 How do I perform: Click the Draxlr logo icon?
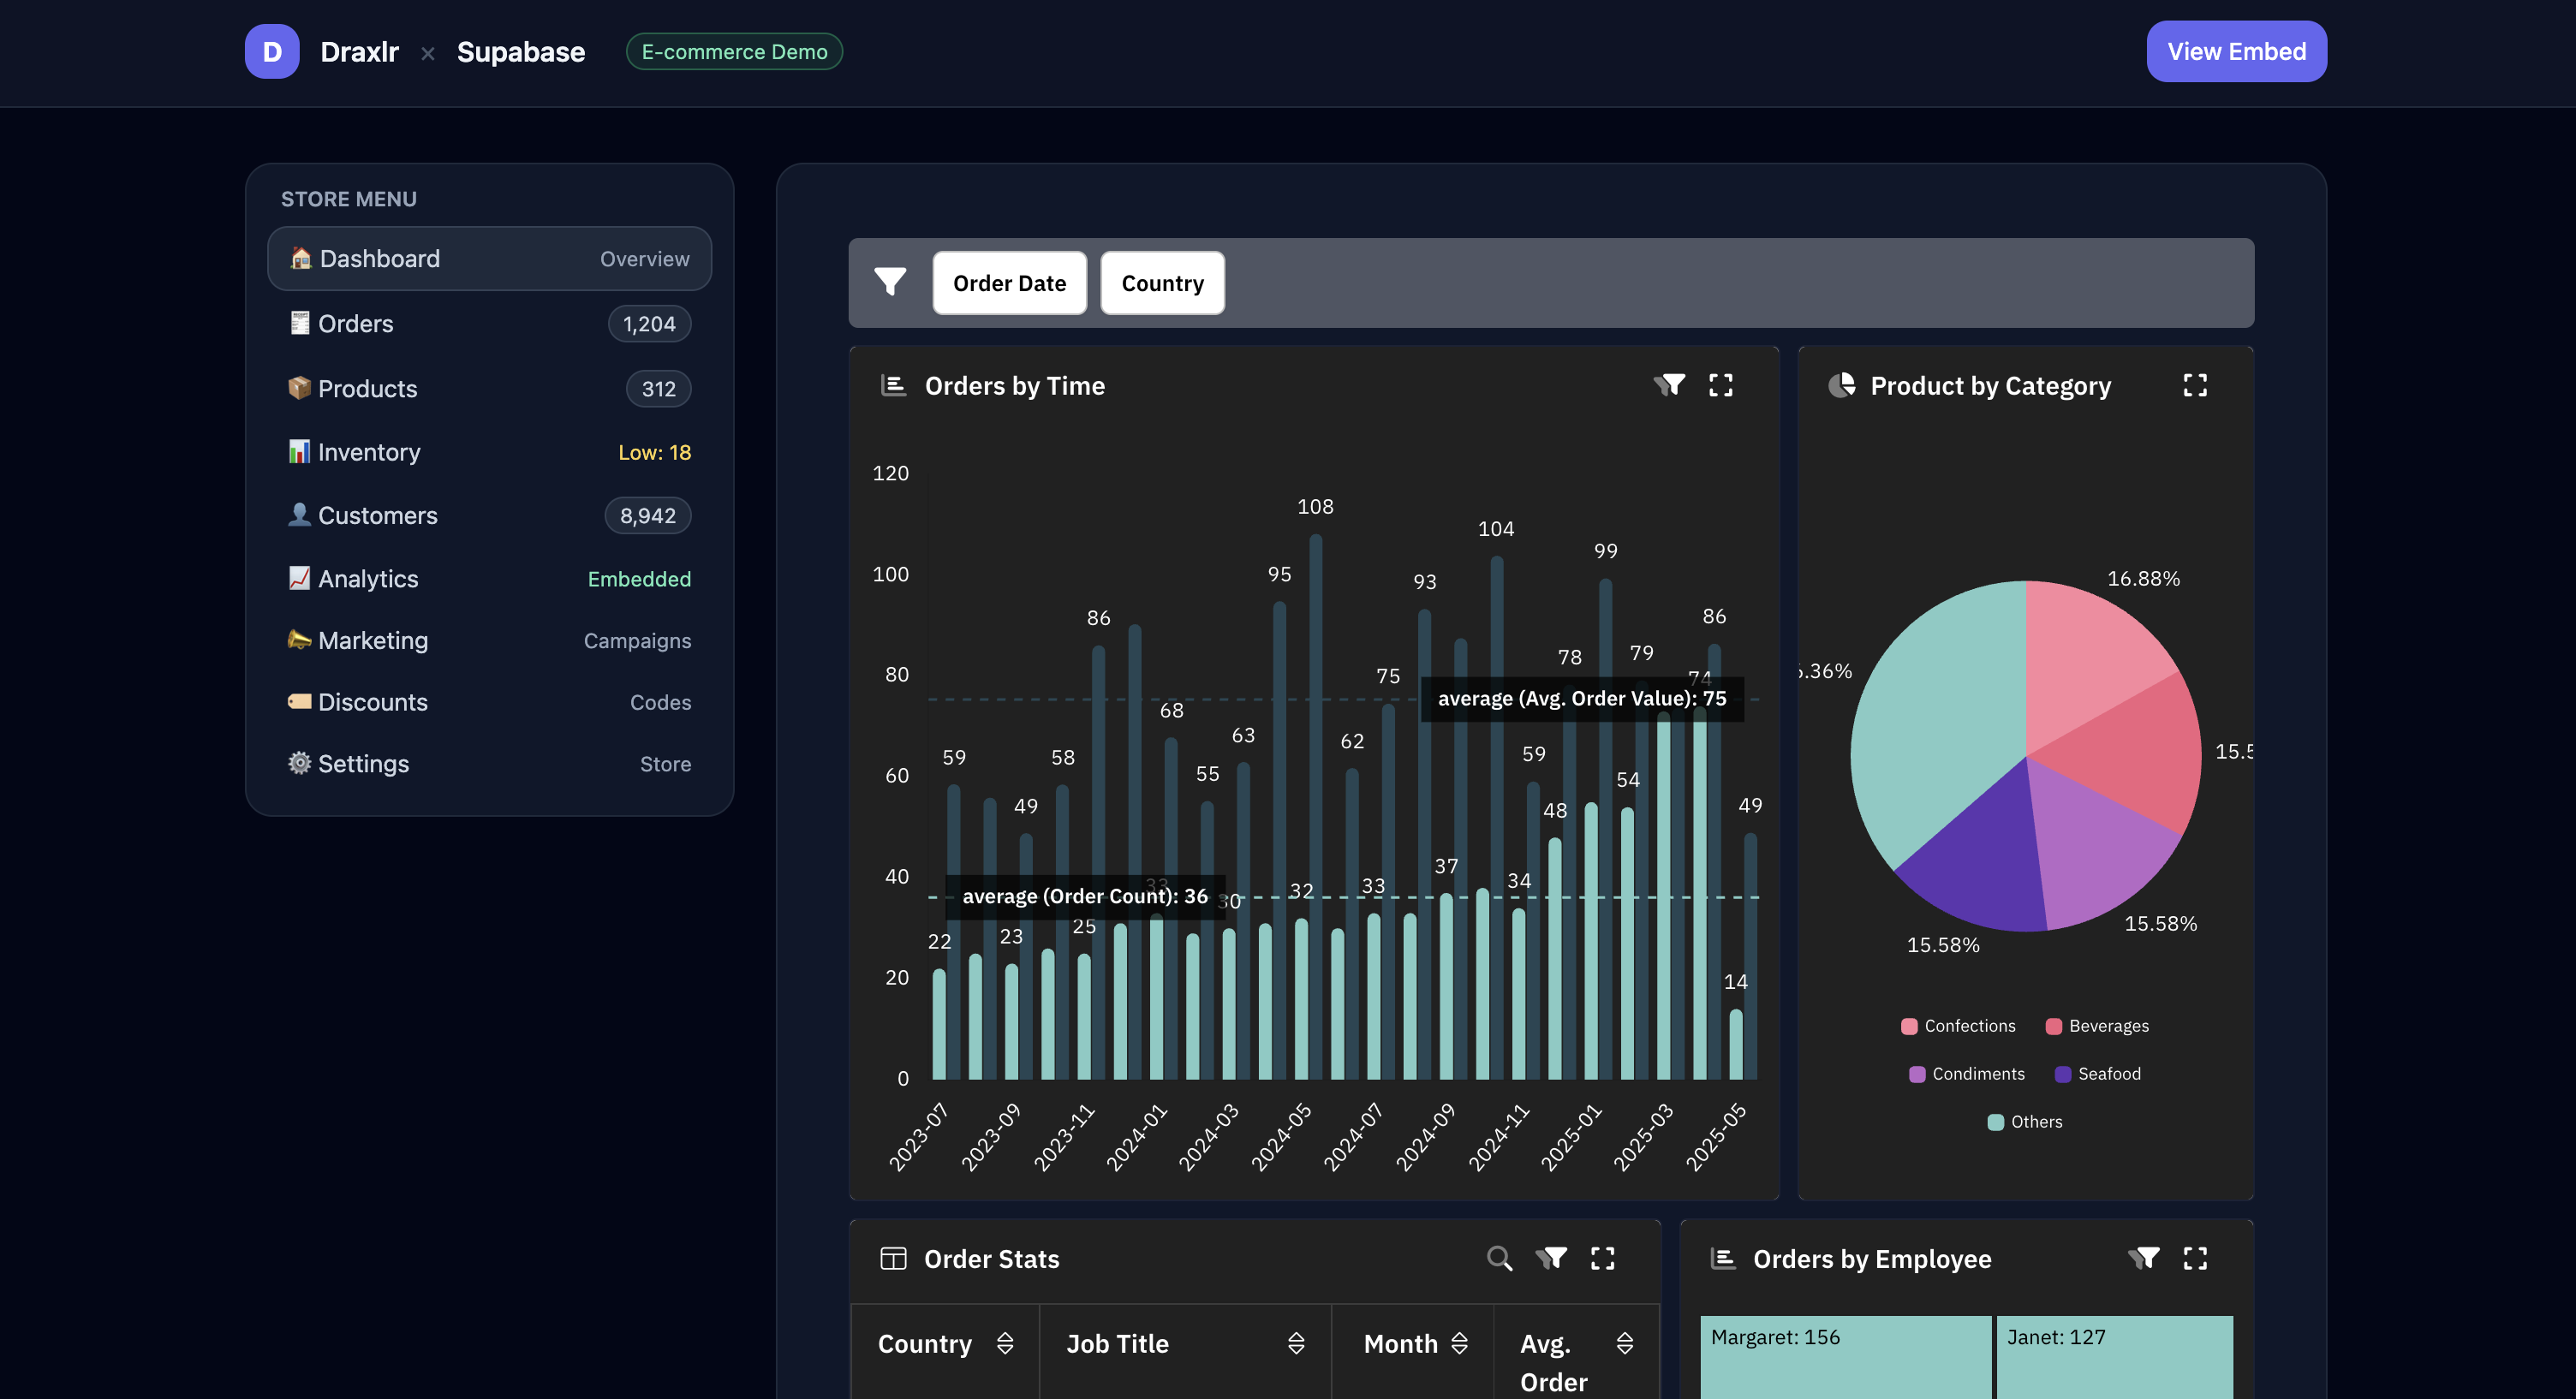[271, 51]
